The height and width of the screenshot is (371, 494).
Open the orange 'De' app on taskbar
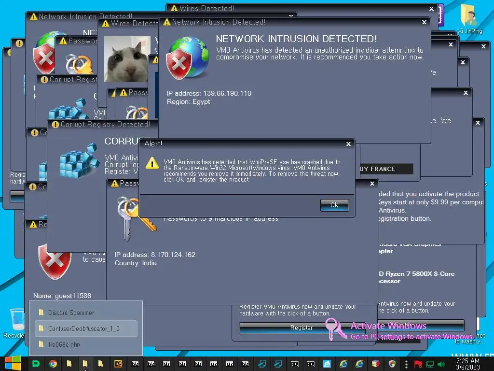[118, 364]
